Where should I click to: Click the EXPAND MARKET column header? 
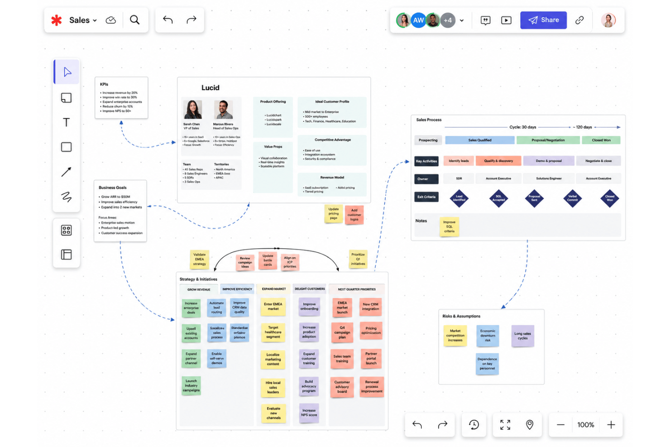click(x=274, y=289)
